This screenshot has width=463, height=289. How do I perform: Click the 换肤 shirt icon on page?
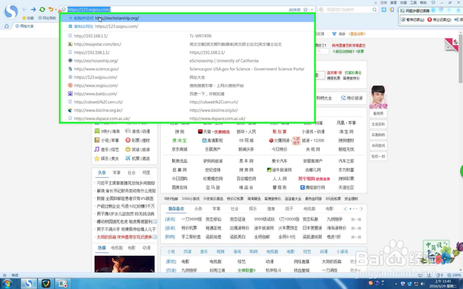(x=334, y=34)
